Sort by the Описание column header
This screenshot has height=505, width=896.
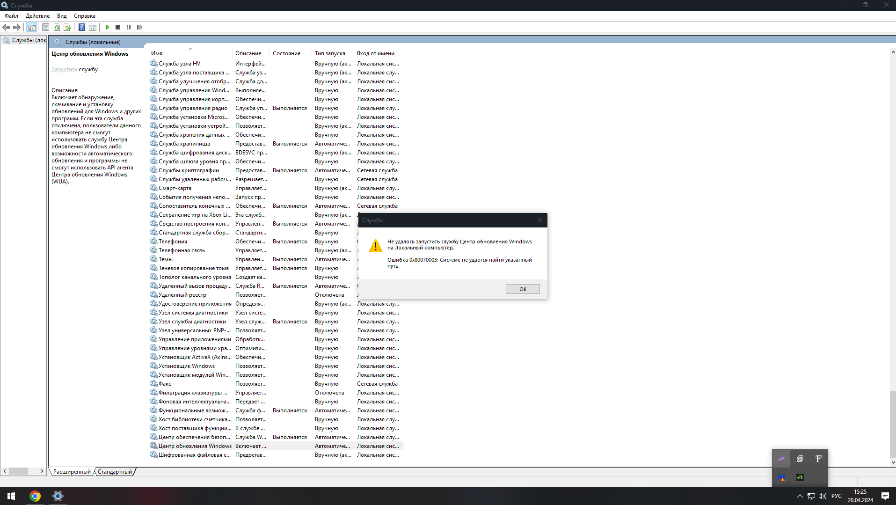(251, 53)
